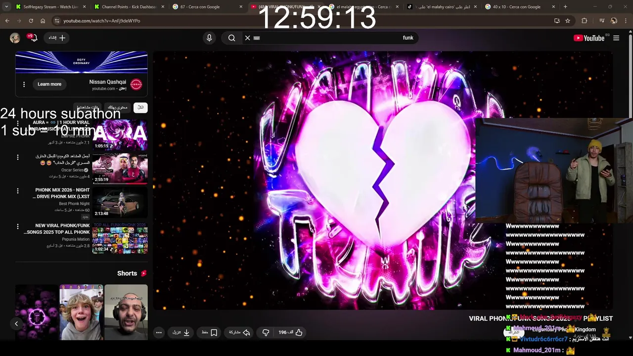Screen dimensions: 633x356
Task: Open the account avatar menu
Action: 15,38
